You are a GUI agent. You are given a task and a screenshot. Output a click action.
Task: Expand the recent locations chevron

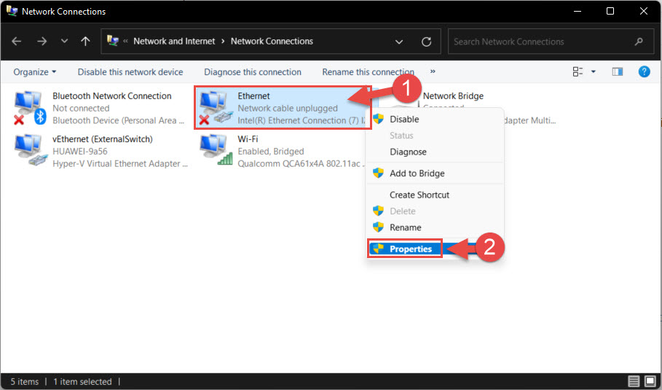click(64, 41)
